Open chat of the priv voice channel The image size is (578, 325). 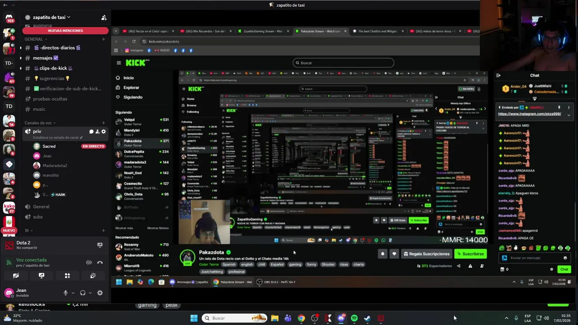(91, 132)
